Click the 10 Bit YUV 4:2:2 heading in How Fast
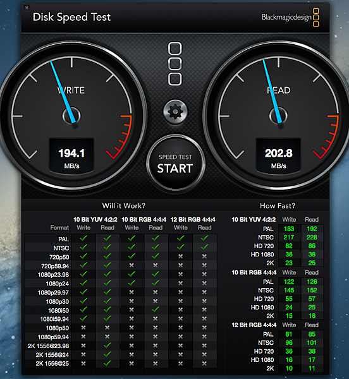The width and height of the screenshot is (349, 379). [x=254, y=219]
